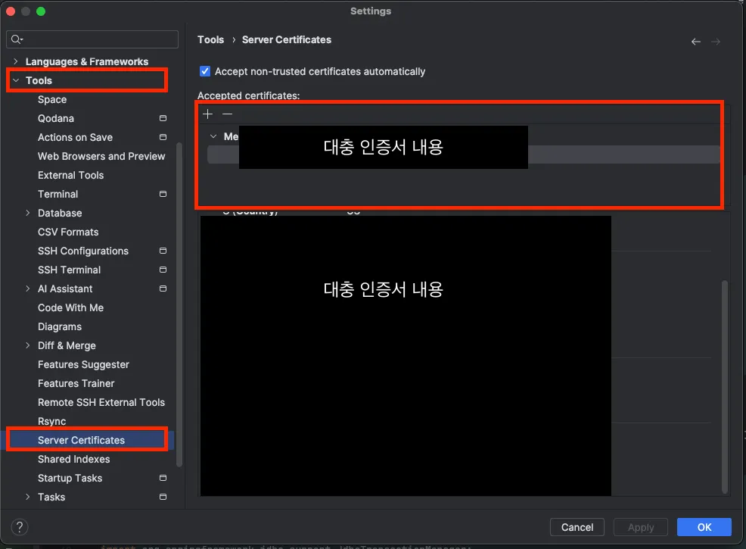
Task: Open Rsync settings page
Action: (x=52, y=421)
